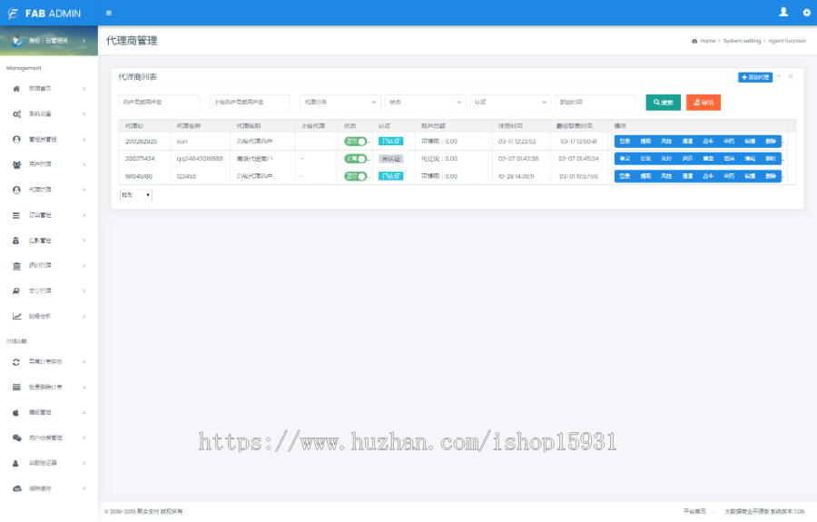
Task: Click the home icon in the sidebar
Action: tap(16, 89)
